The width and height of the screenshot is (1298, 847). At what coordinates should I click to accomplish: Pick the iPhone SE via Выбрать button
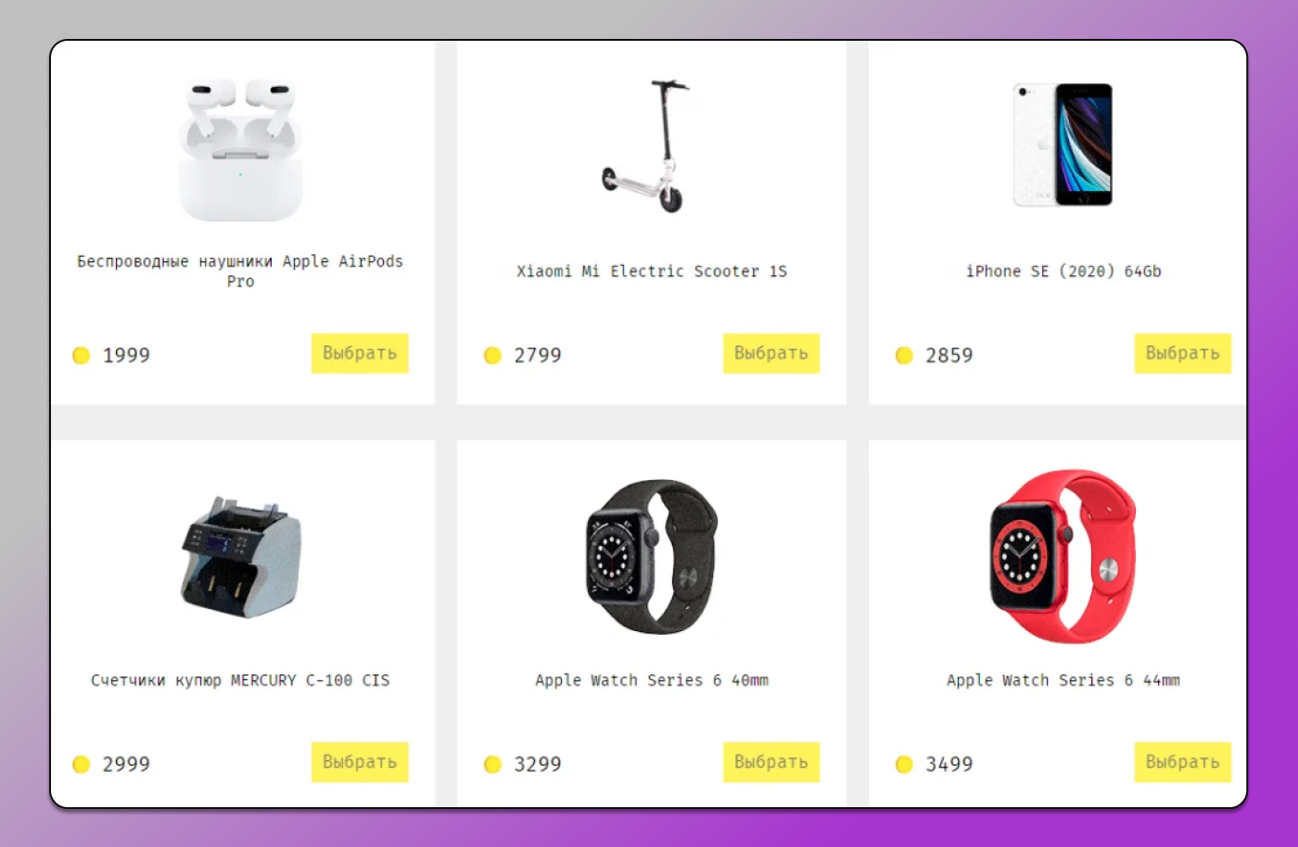tap(1183, 353)
